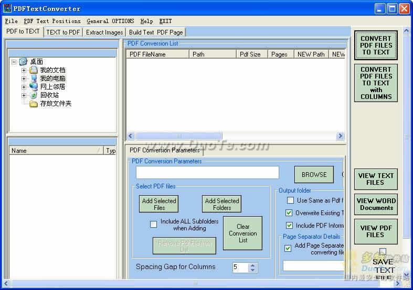Switch to the Extract Images tab
Viewport: 413px width, 290px height.
(x=104, y=32)
